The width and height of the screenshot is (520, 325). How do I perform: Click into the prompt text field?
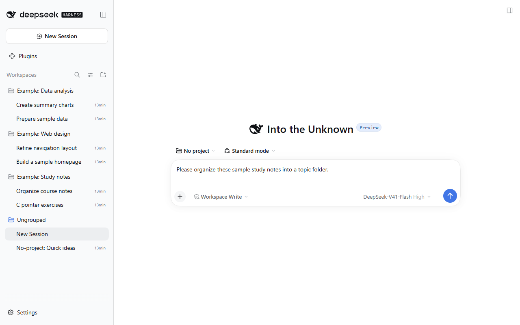pyautogui.click(x=316, y=175)
